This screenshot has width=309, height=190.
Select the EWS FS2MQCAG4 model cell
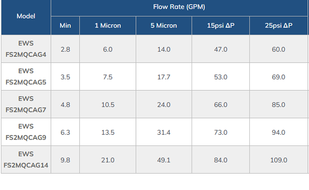pyautogui.click(x=26, y=49)
